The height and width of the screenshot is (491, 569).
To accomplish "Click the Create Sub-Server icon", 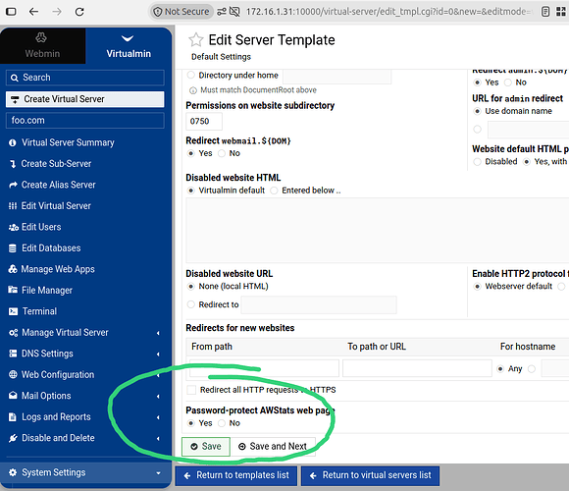I will [x=13, y=164].
